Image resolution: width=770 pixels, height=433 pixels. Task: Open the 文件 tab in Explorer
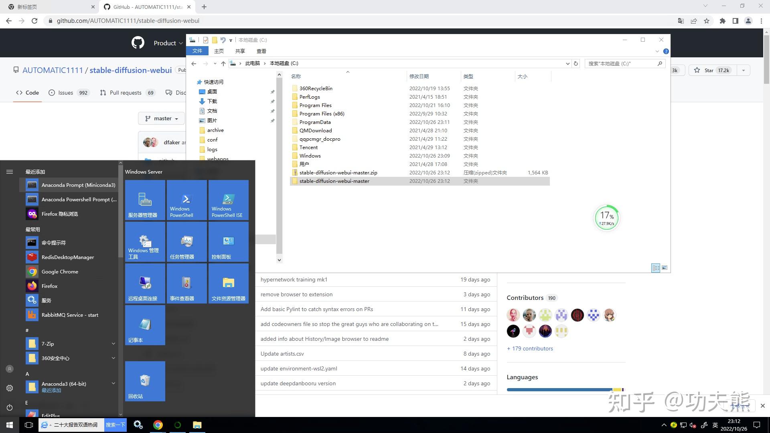pyautogui.click(x=197, y=51)
